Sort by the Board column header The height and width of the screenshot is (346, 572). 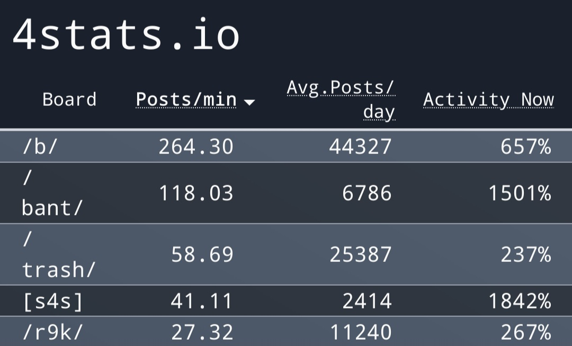(x=69, y=99)
